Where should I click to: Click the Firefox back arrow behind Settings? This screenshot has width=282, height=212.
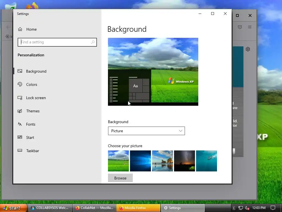[8, 27]
